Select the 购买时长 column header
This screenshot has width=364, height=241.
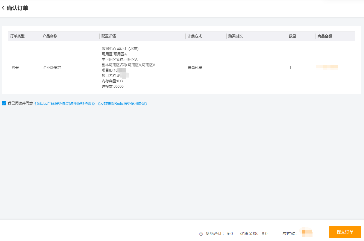click(235, 36)
